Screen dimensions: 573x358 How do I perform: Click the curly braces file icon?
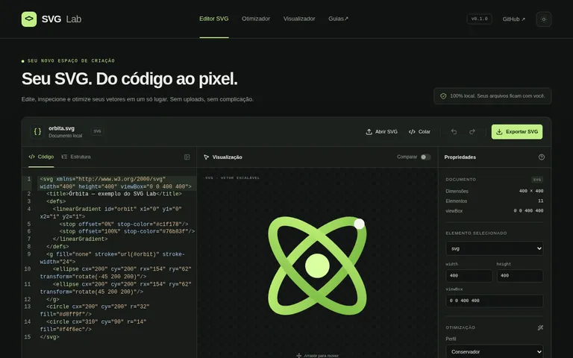(37, 131)
